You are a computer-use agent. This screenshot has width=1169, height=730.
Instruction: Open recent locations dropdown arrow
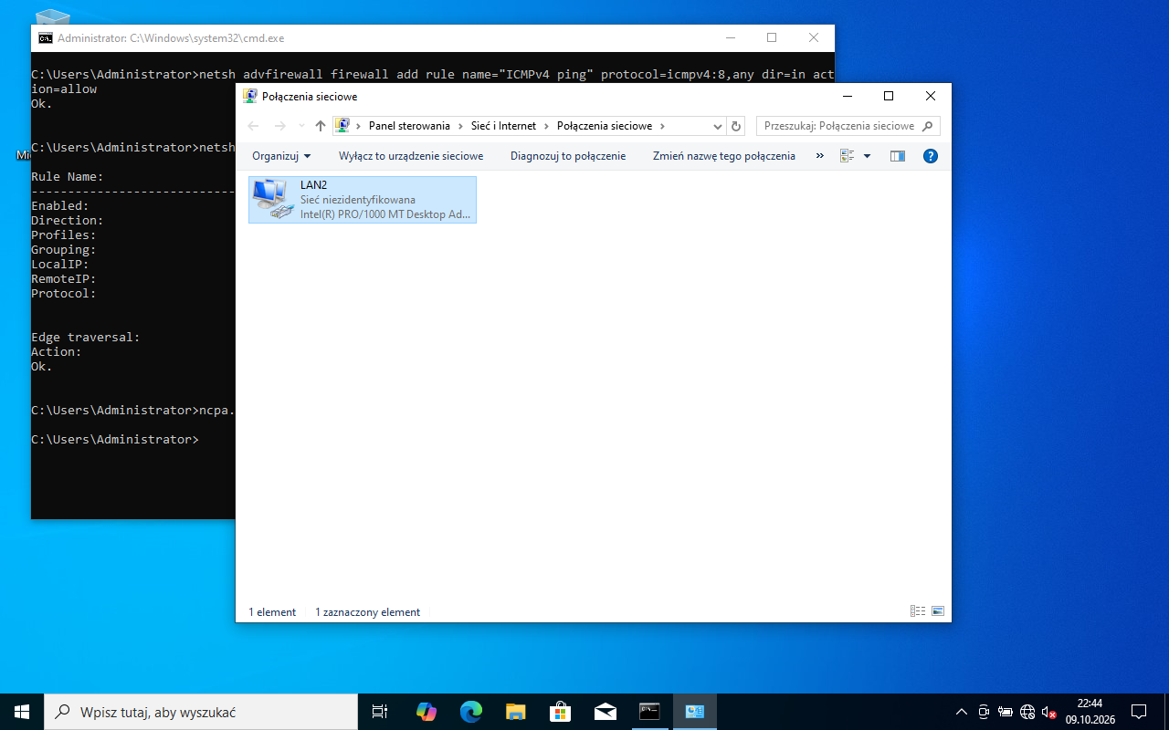pos(302,126)
